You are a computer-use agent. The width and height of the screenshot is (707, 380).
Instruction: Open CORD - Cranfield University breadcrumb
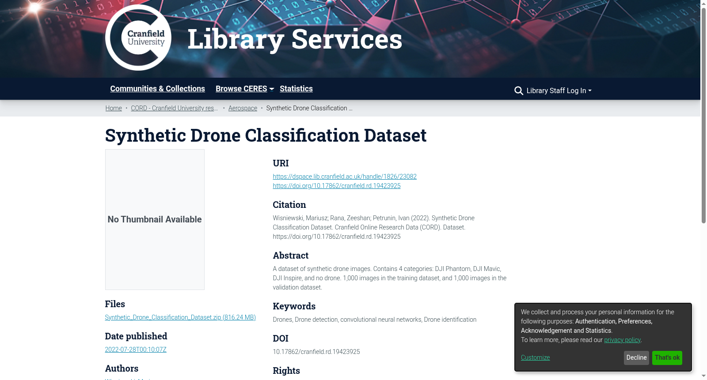click(x=174, y=108)
